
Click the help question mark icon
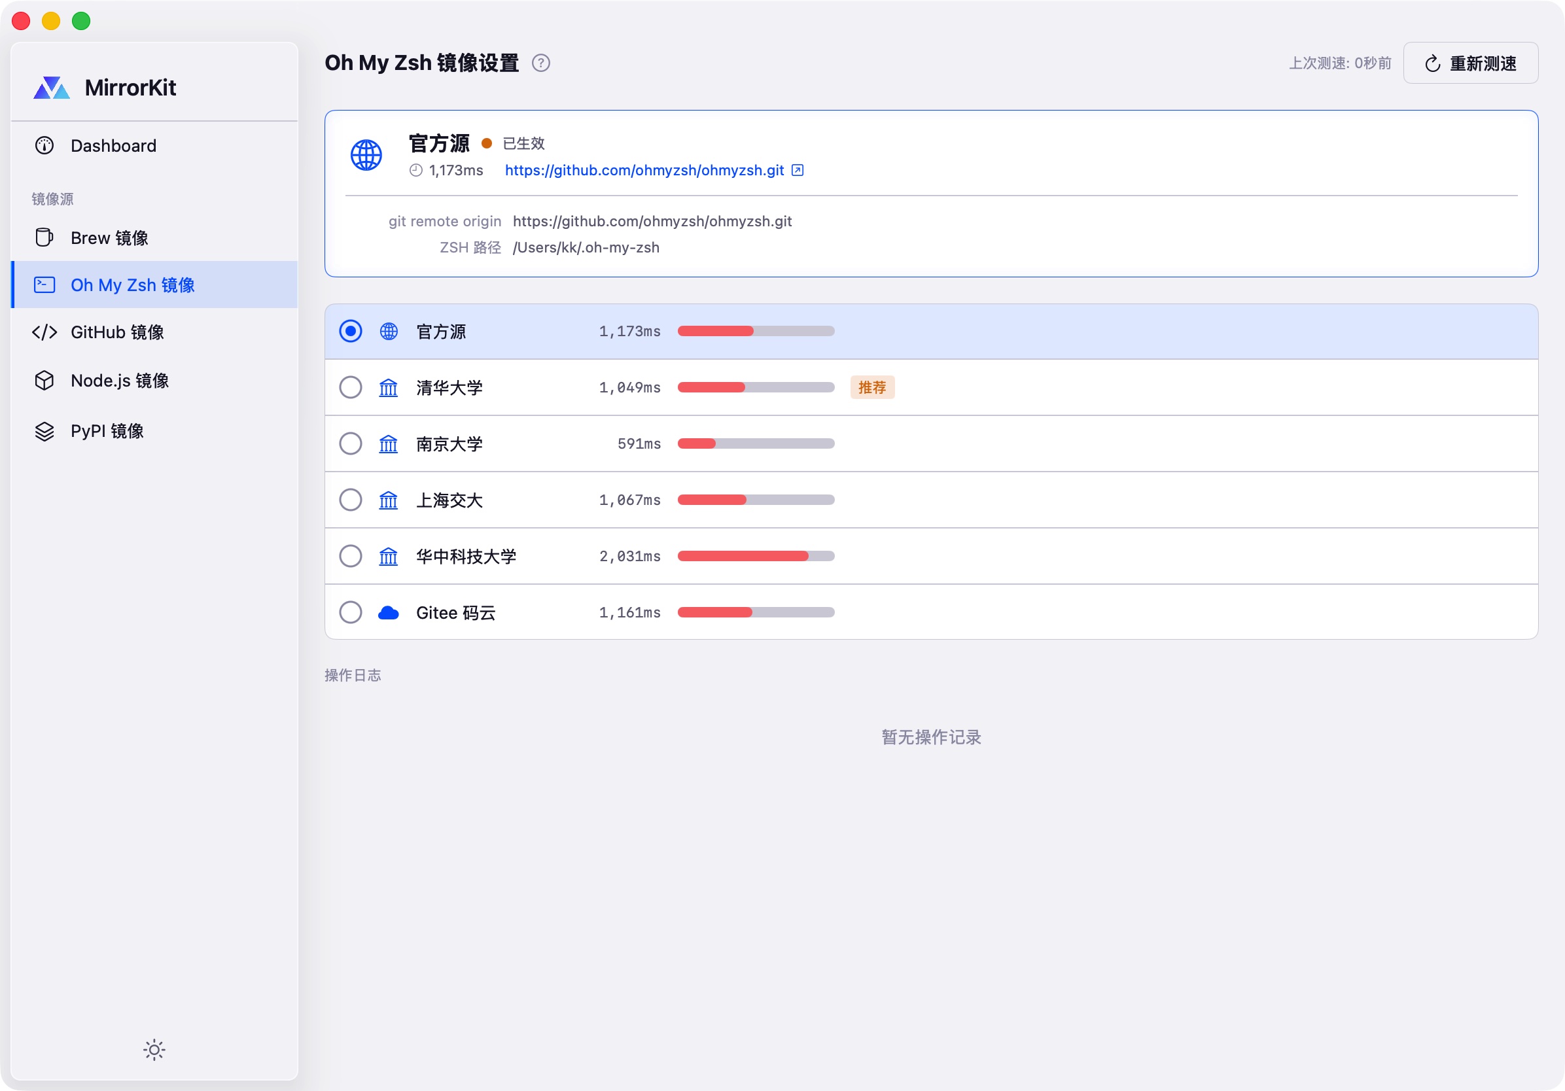[541, 63]
